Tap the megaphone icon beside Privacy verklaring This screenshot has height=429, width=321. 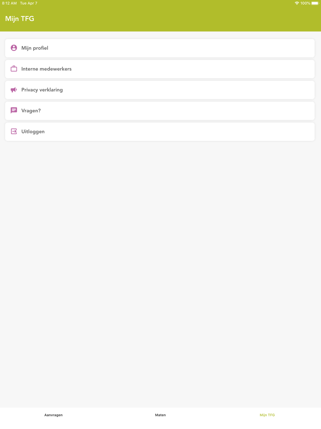(x=14, y=90)
